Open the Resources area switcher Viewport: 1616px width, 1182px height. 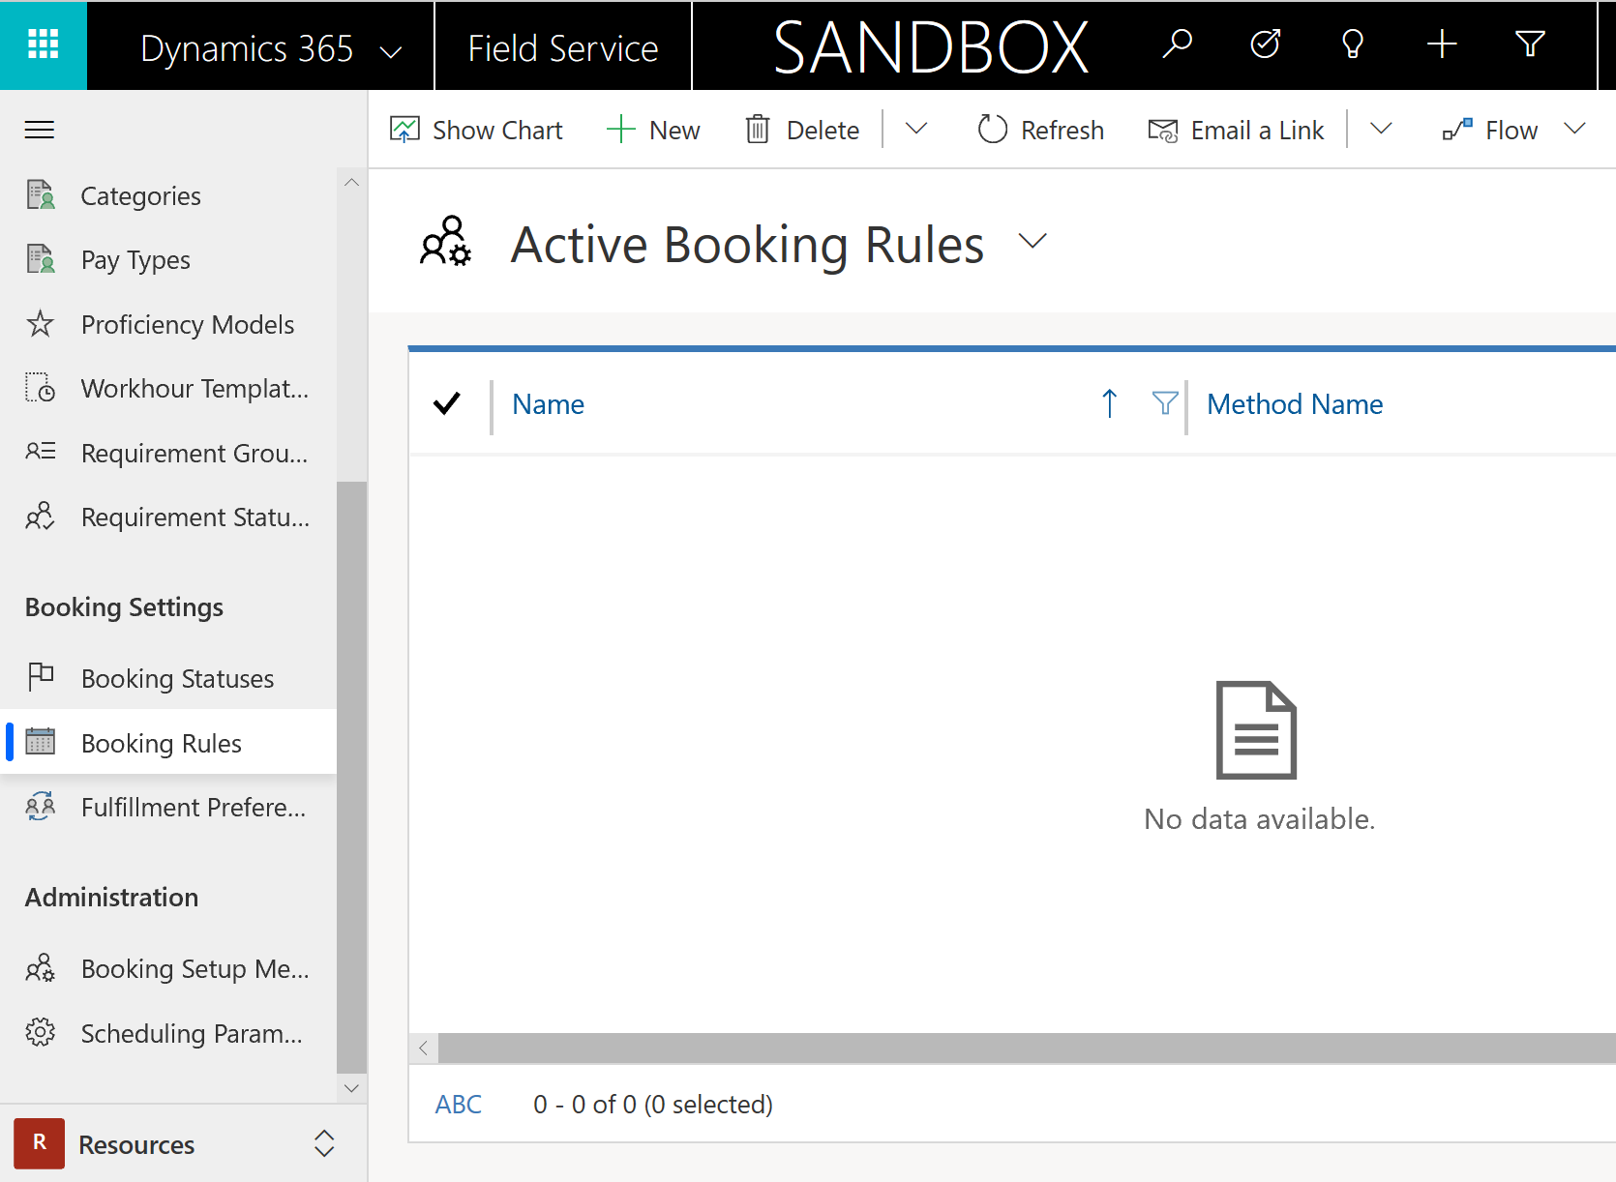coord(175,1144)
